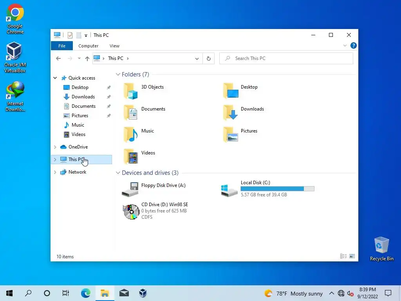Screen dimensions: 401x301
Task: Select CD Drive (D:) Win98 SE
Action: (x=155, y=211)
